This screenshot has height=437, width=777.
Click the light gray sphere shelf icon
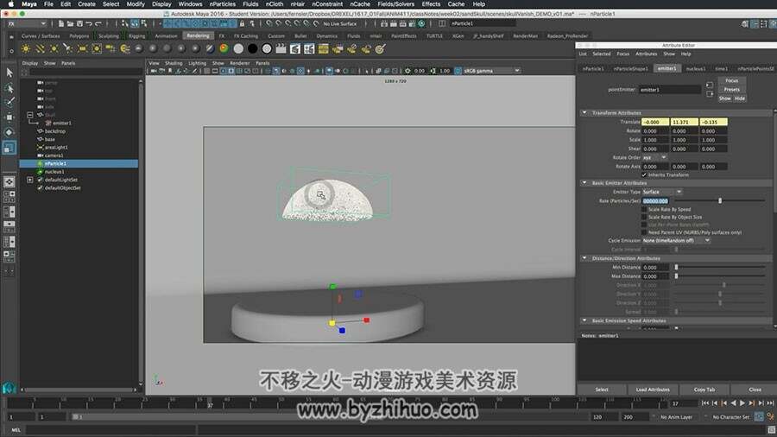[238, 48]
